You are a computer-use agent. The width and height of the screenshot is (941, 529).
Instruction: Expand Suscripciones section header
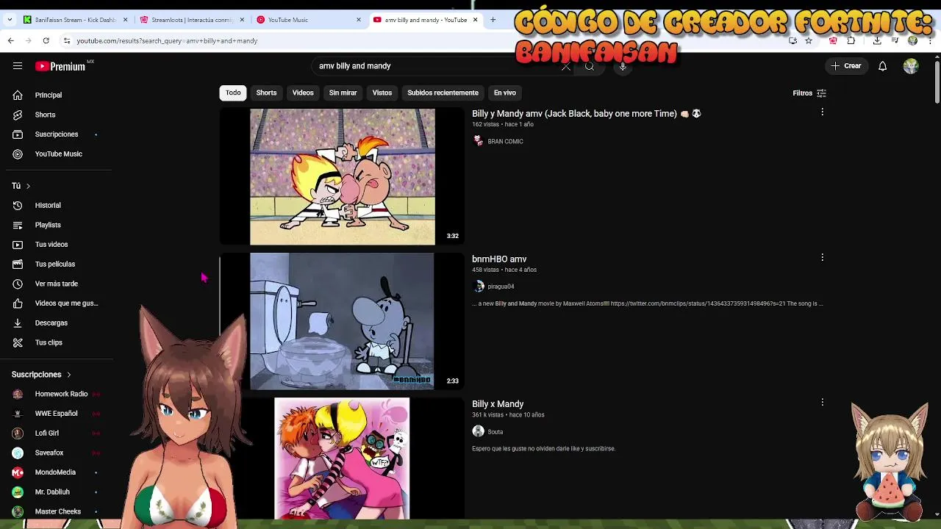point(41,375)
